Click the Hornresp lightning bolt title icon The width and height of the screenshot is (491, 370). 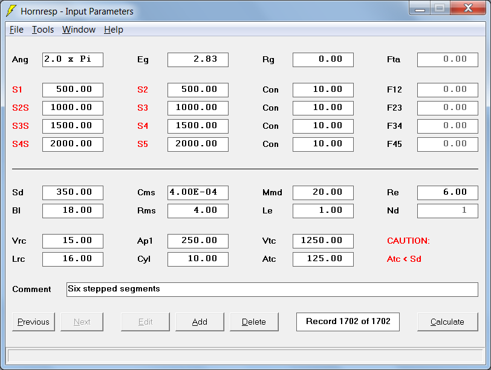pyautogui.click(x=11, y=11)
